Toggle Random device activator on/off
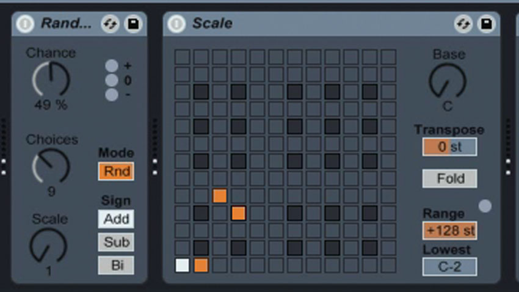The width and height of the screenshot is (519, 292). 25,24
